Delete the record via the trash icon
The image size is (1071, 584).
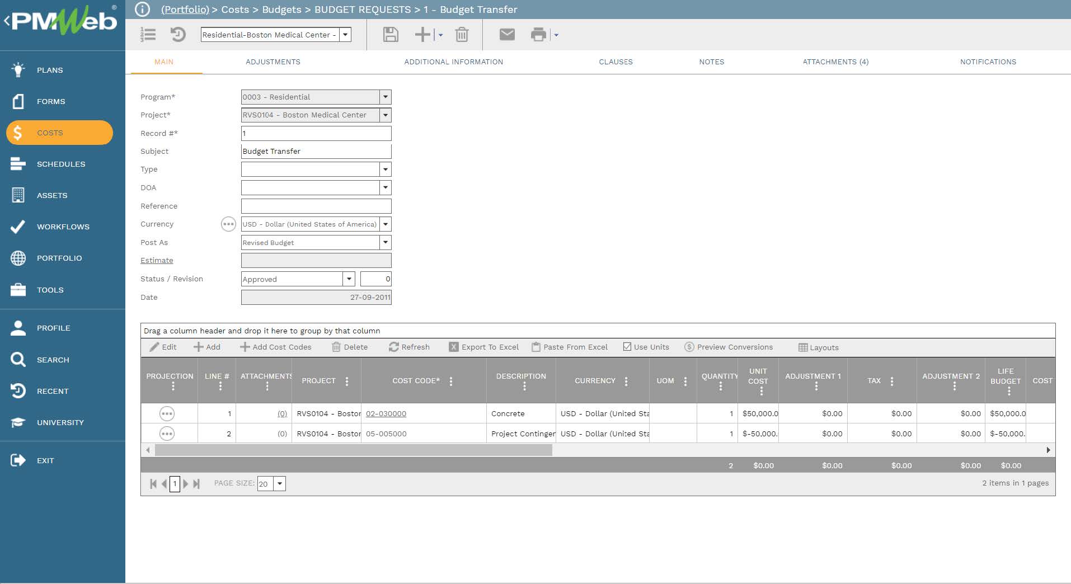click(x=462, y=35)
